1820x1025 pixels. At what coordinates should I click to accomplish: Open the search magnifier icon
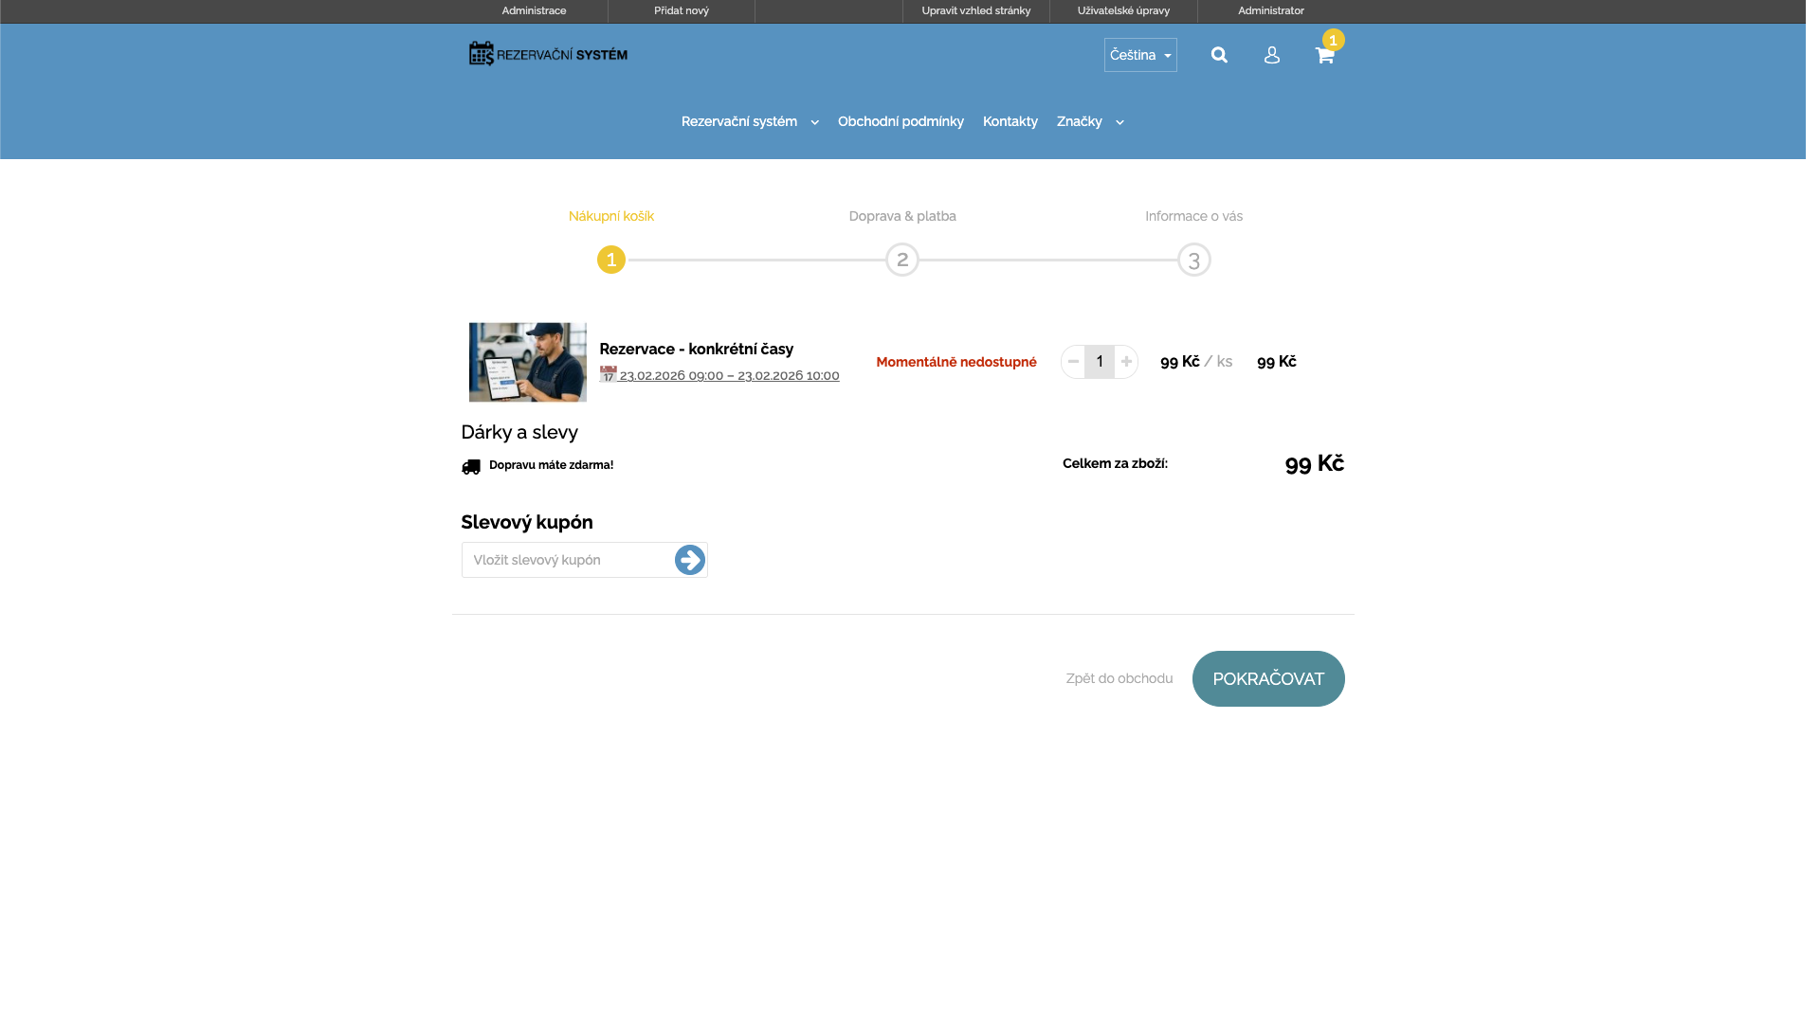1219,55
